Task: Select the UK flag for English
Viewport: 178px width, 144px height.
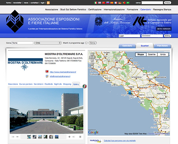Action: pos(100,3)
